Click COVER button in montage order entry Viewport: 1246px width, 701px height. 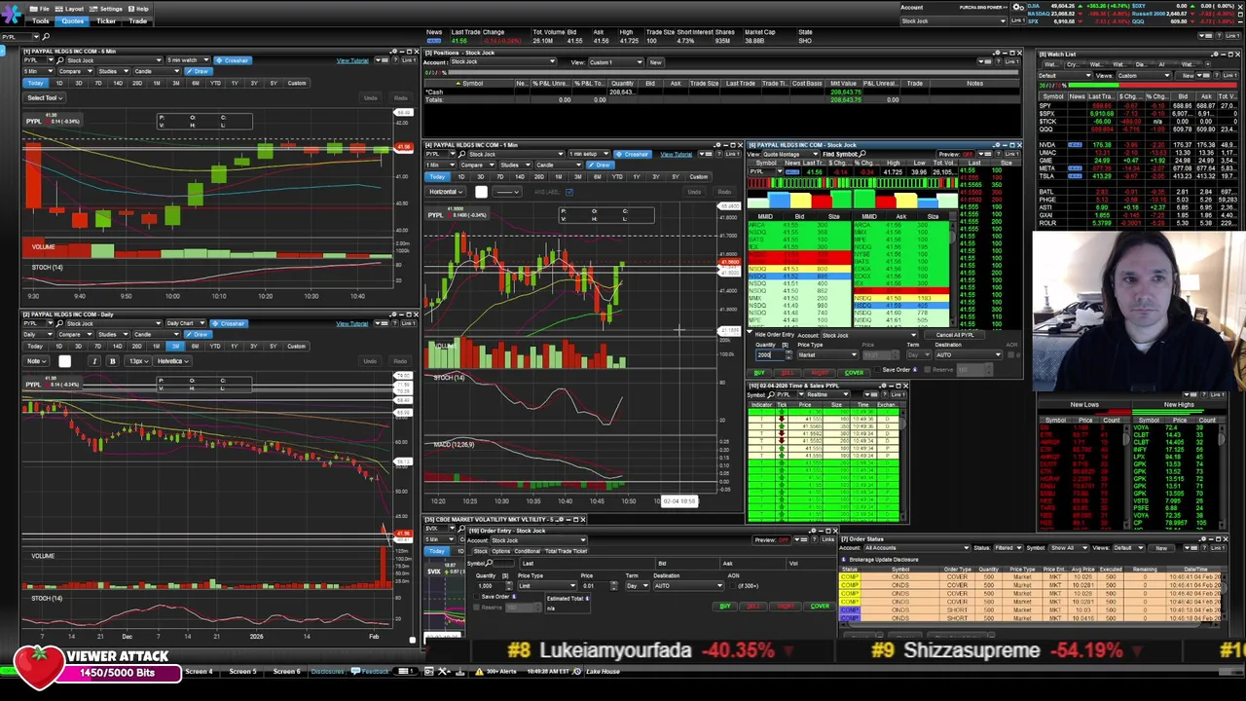point(854,373)
